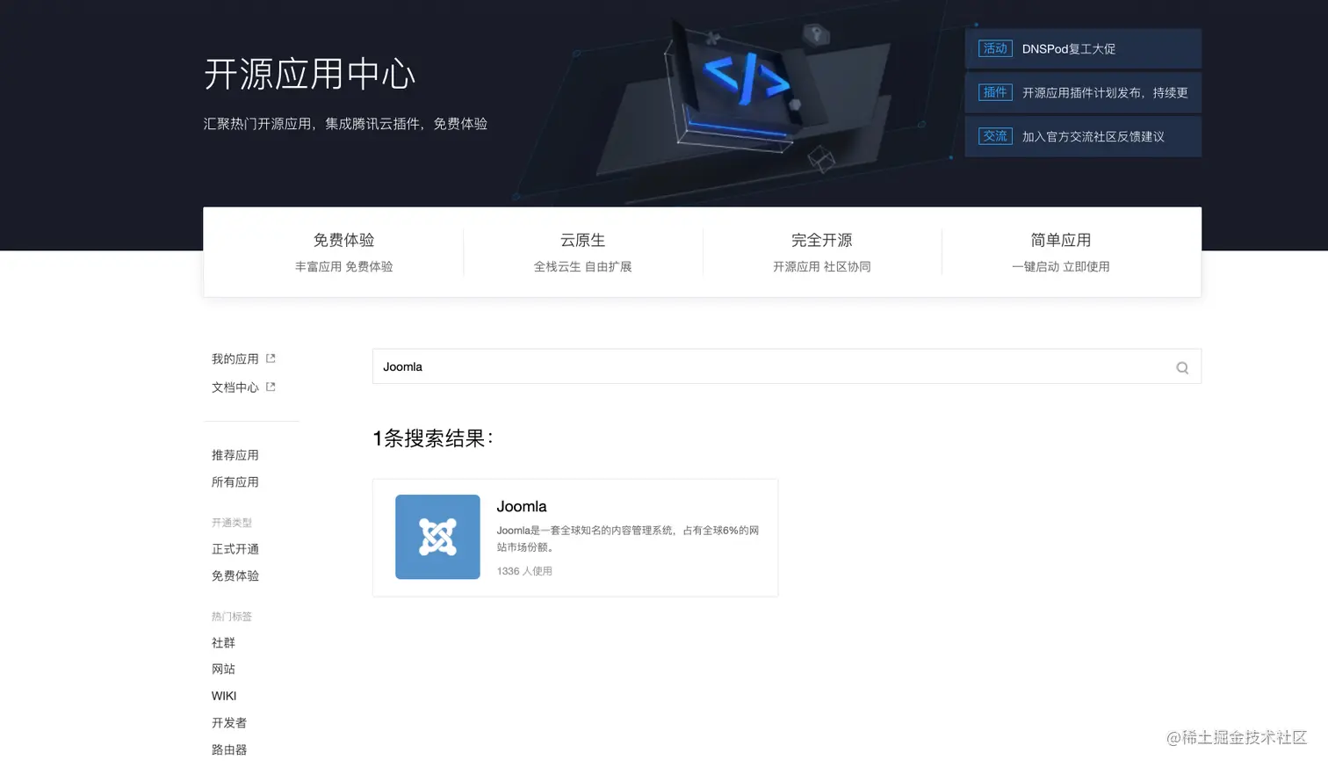Choose the 社群 tag
This screenshot has width=1328, height=767.
(x=223, y=643)
